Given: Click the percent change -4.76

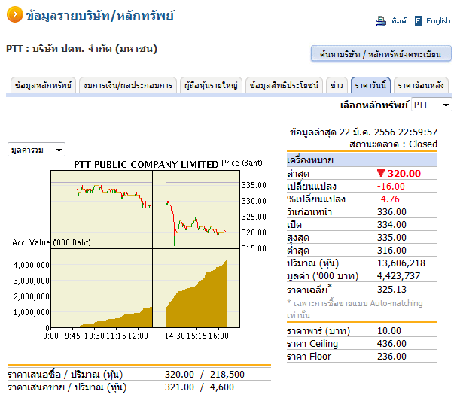Looking at the screenshot, I should [388, 199].
